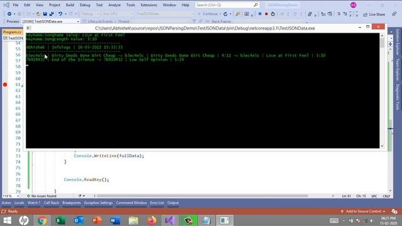This screenshot has width=402, height=226.
Task: Click the Navigate Backward arrow icon
Action: [x=9, y=14]
